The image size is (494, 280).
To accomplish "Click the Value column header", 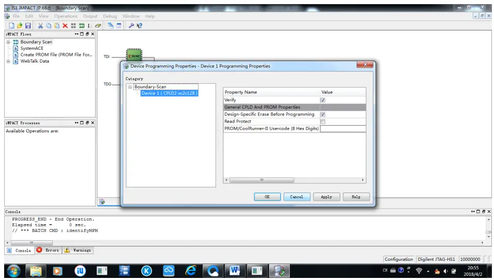I will pos(343,92).
